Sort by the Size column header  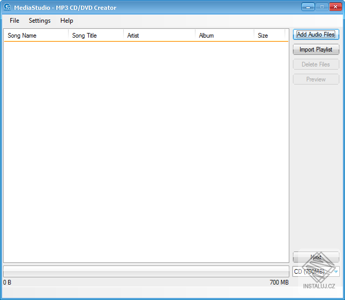coord(270,36)
